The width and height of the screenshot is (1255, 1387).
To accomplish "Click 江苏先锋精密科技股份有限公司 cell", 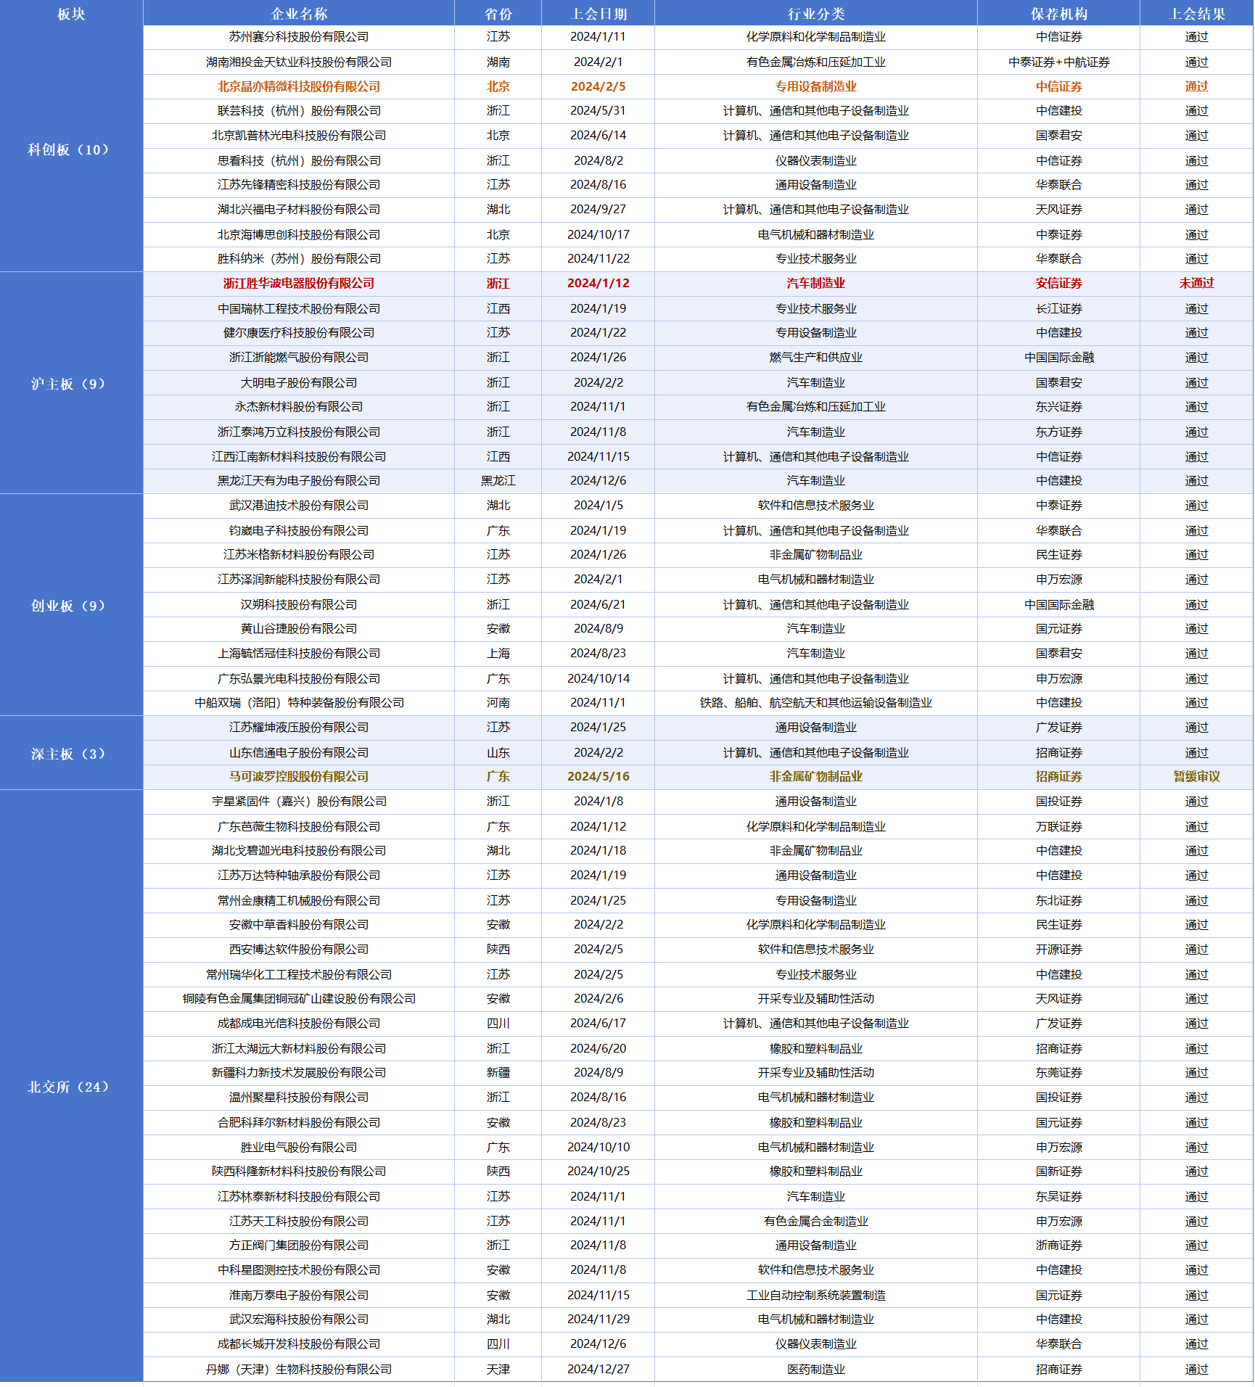I will click(x=299, y=185).
